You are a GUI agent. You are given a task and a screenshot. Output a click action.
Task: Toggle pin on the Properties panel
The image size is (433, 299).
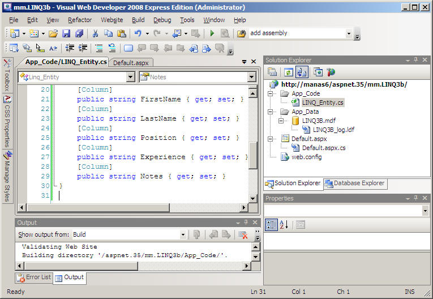point(416,198)
